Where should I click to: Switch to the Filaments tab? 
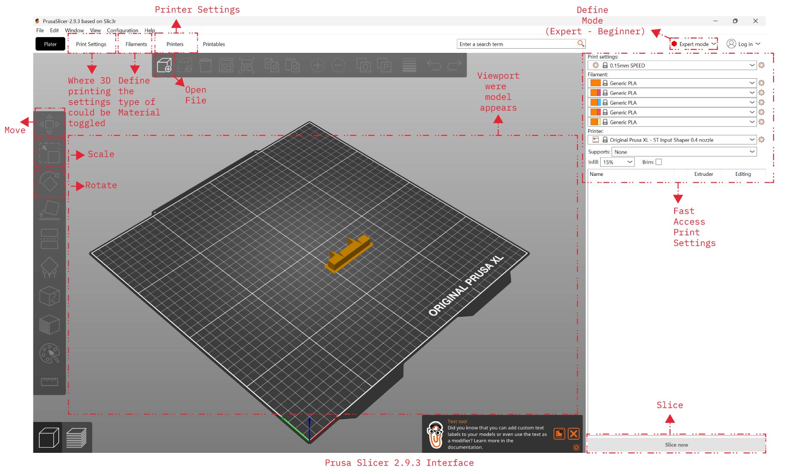[x=136, y=44]
